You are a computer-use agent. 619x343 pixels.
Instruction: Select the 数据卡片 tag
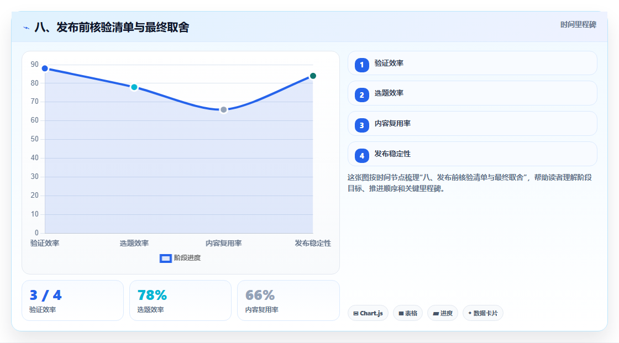(483, 313)
